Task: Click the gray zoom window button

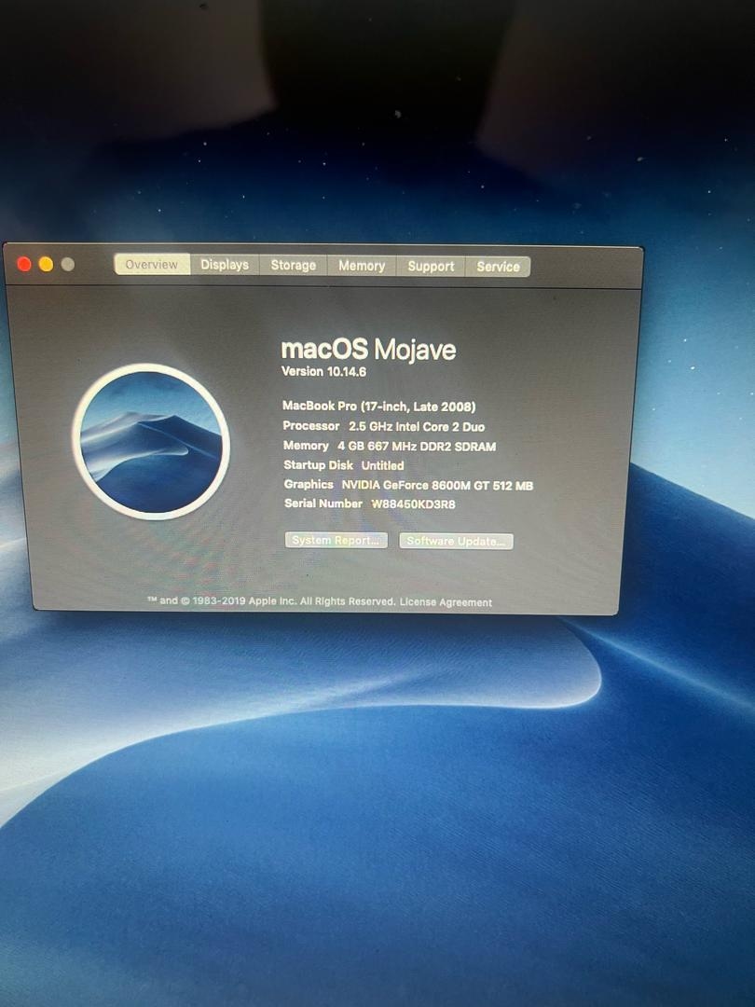Action: (x=67, y=265)
